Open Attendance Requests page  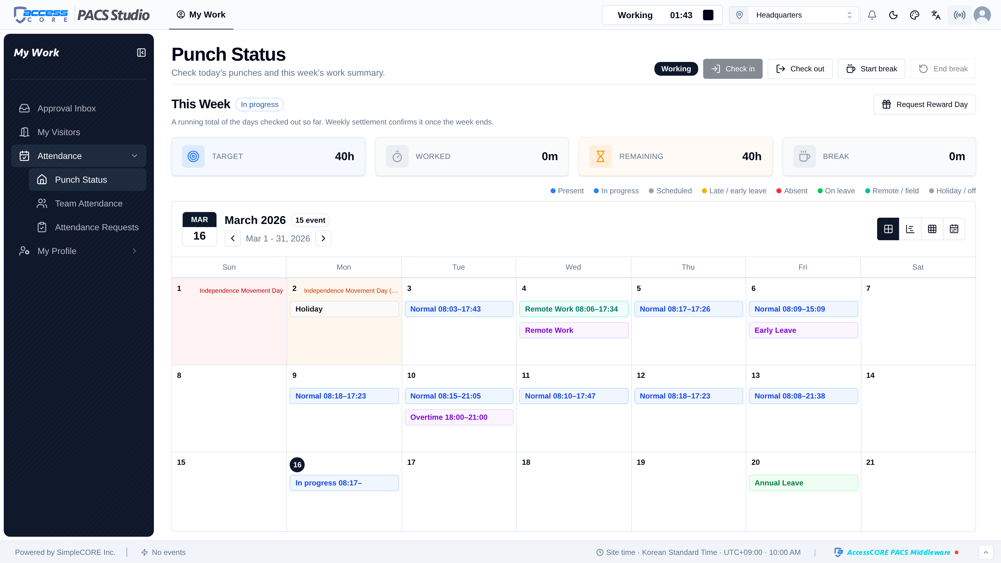tap(88, 227)
